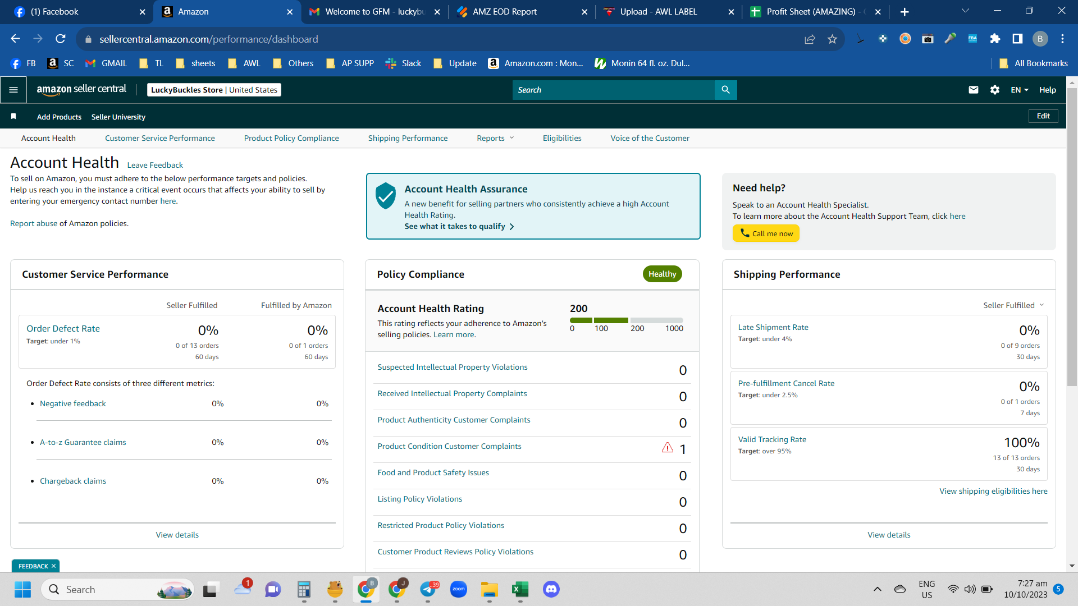Open the browser tab search dropdown arrow
Screen dimensions: 1078x606
coord(965,11)
